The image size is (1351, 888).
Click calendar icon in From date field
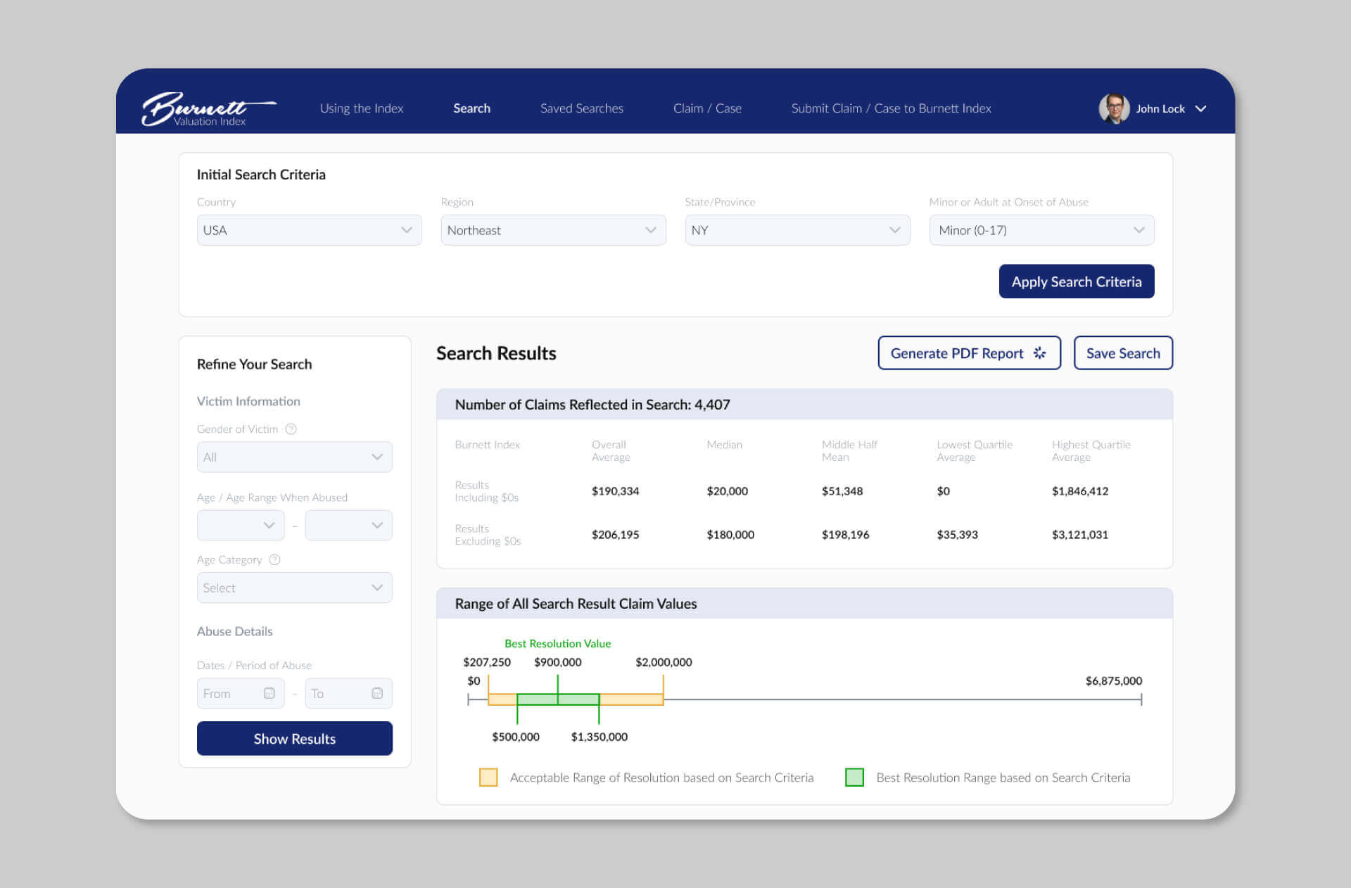pyautogui.click(x=269, y=693)
